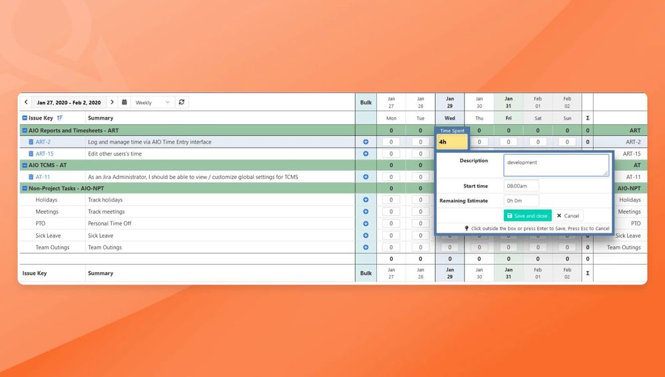Click the top Summary column header
Image resolution: width=665 pixels, height=377 pixels.
pos(101,118)
